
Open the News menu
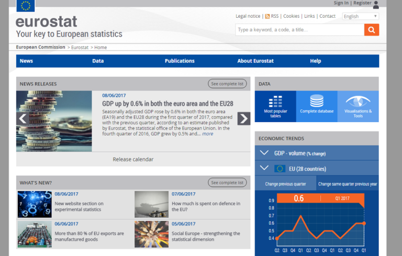click(x=26, y=61)
